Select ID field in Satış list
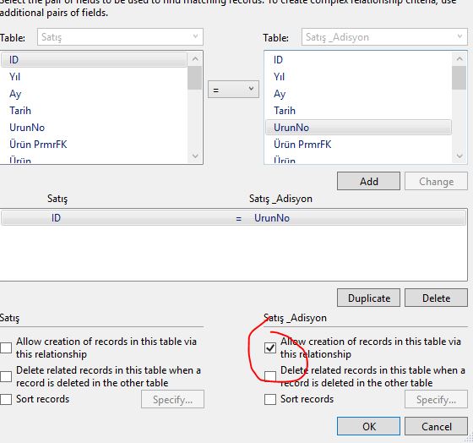The width and height of the screenshot is (473, 443). [x=94, y=60]
